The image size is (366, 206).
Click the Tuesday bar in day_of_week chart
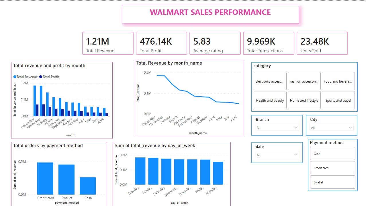tap(140, 171)
